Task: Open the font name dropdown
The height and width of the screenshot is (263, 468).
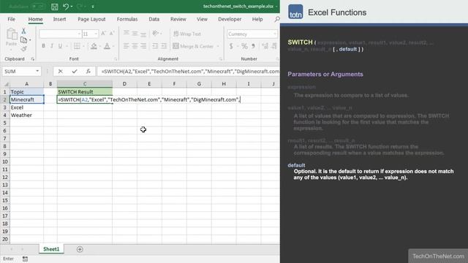Action: tap(79, 34)
